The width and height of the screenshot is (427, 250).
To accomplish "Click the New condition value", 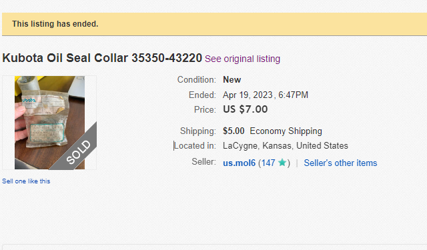I will pyautogui.click(x=232, y=80).
